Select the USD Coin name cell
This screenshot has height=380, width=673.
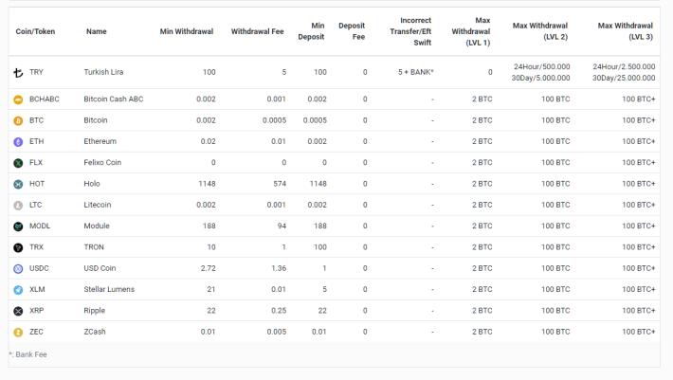pyautogui.click(x=100, y=268)
